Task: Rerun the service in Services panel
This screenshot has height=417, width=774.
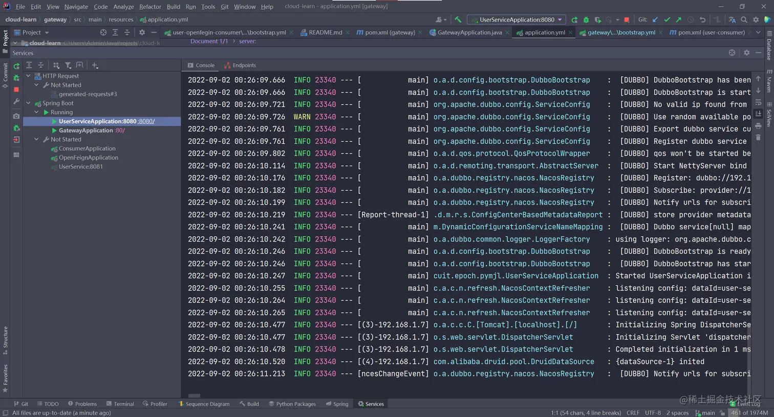Action: [16, 66]
